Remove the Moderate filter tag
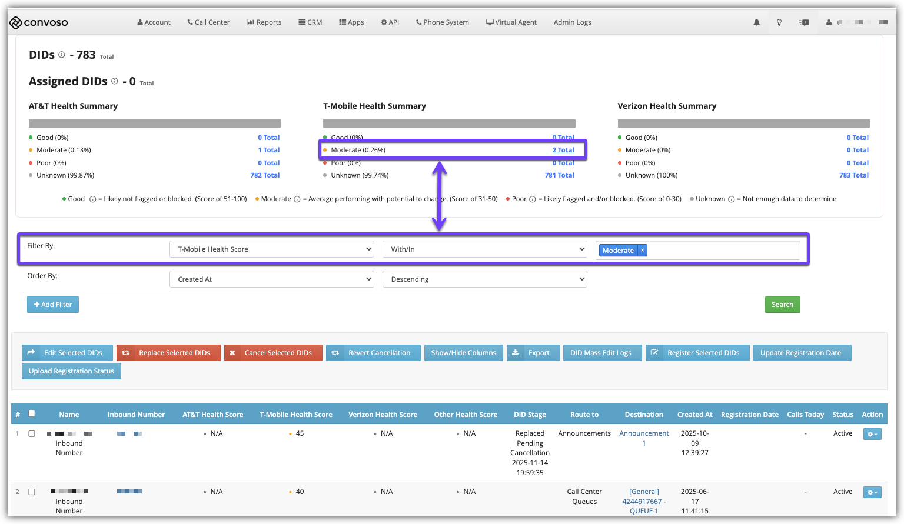Screen dimensions: 904x524 (643, 250)
